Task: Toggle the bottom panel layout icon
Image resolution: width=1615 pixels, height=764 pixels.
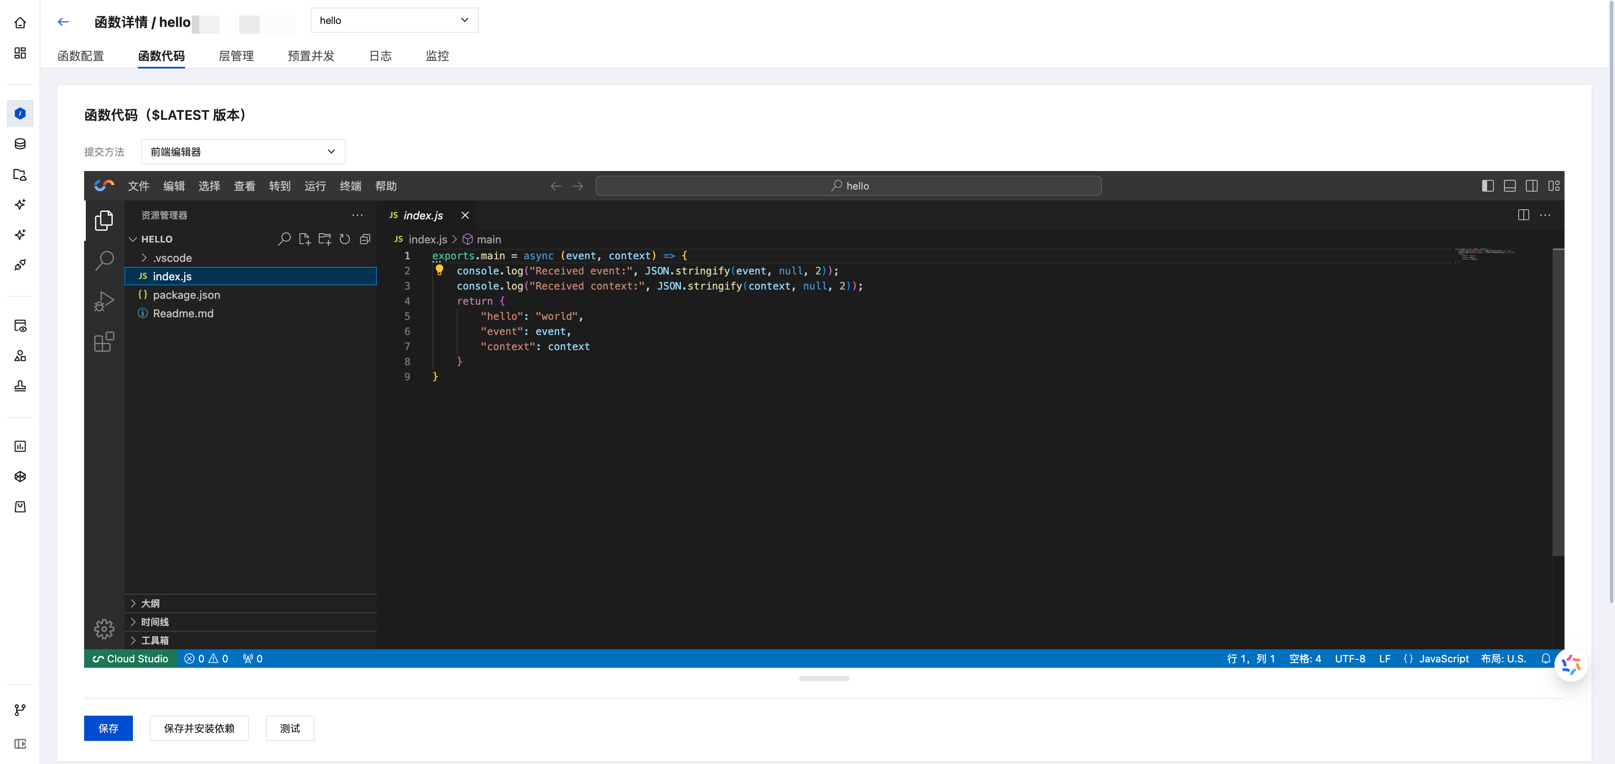Action: [1510, 186]
